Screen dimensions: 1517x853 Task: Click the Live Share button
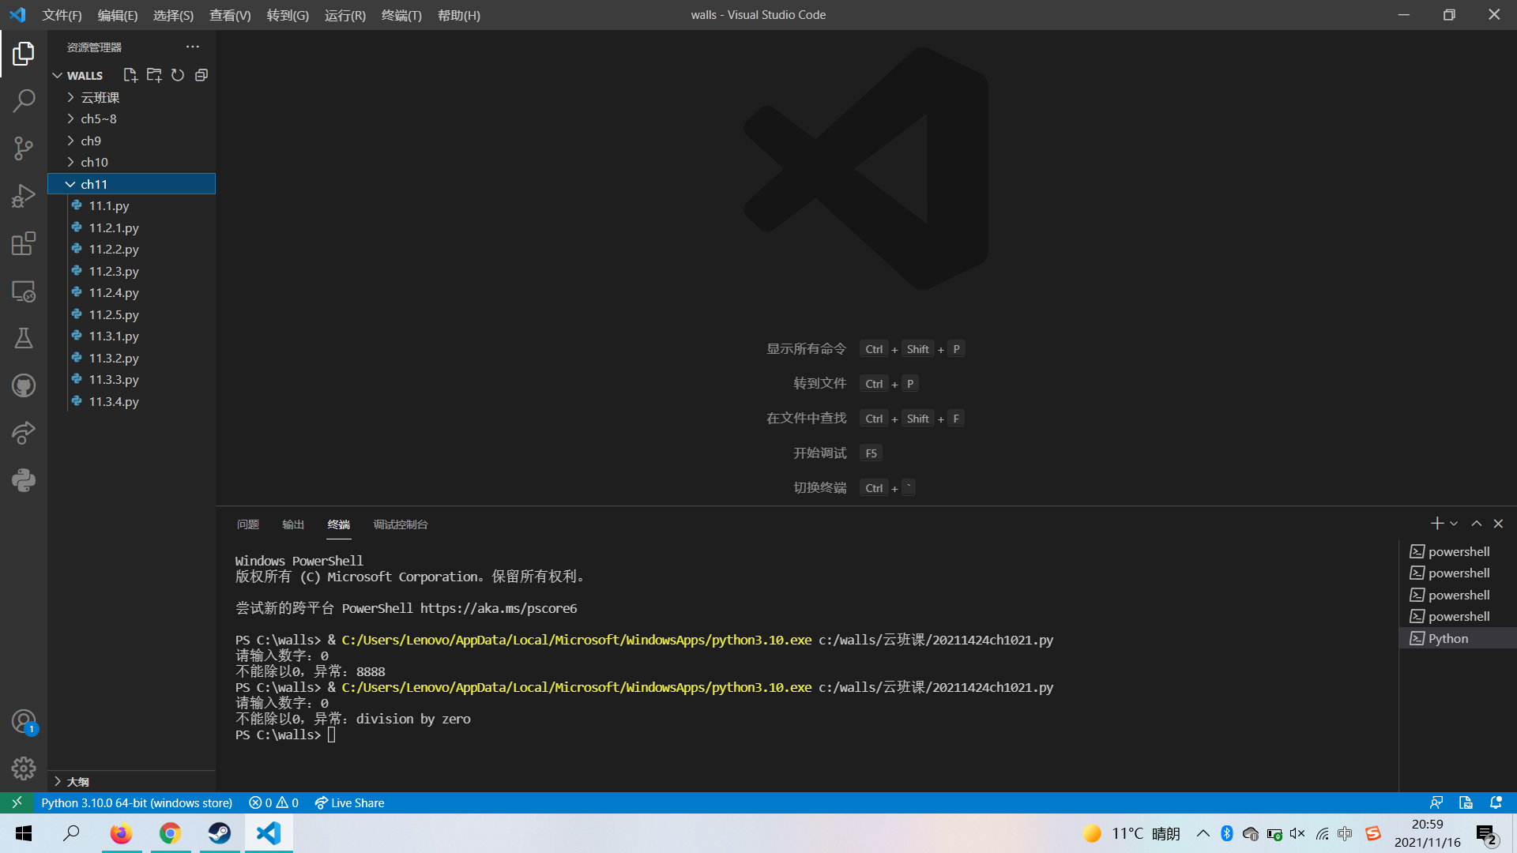pyautogui.click(x=349, y=802)
